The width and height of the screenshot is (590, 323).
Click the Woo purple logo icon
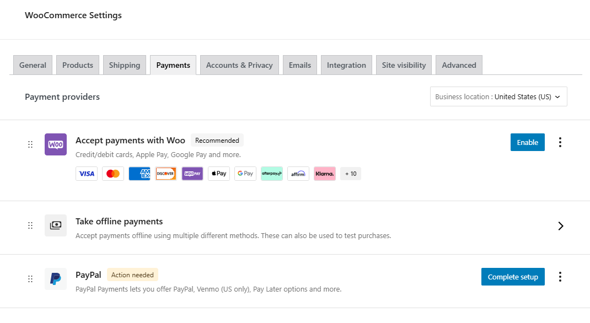point(56,144)
